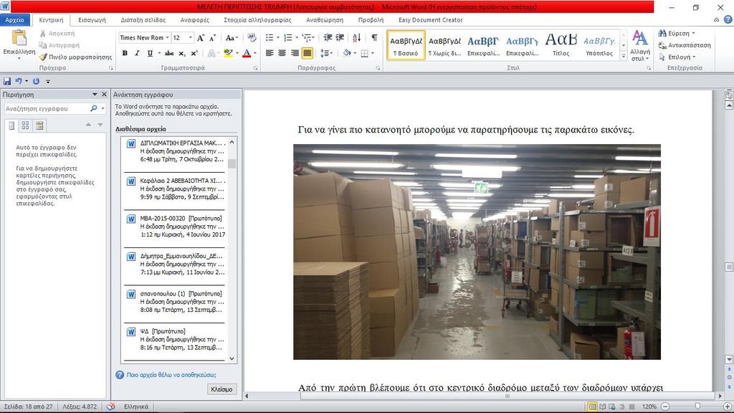
Task: Align text to the left
Action: pyautogui.click(x=270, y=53)
